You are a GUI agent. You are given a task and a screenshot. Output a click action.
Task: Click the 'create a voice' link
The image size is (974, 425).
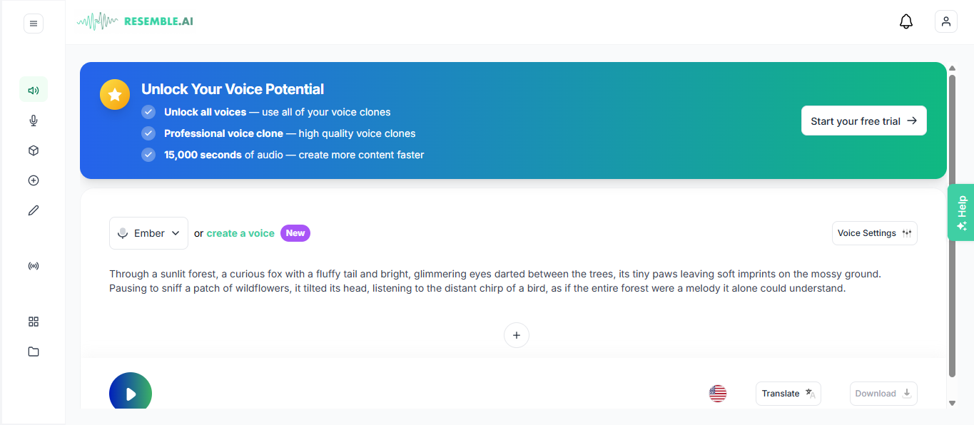240,233
